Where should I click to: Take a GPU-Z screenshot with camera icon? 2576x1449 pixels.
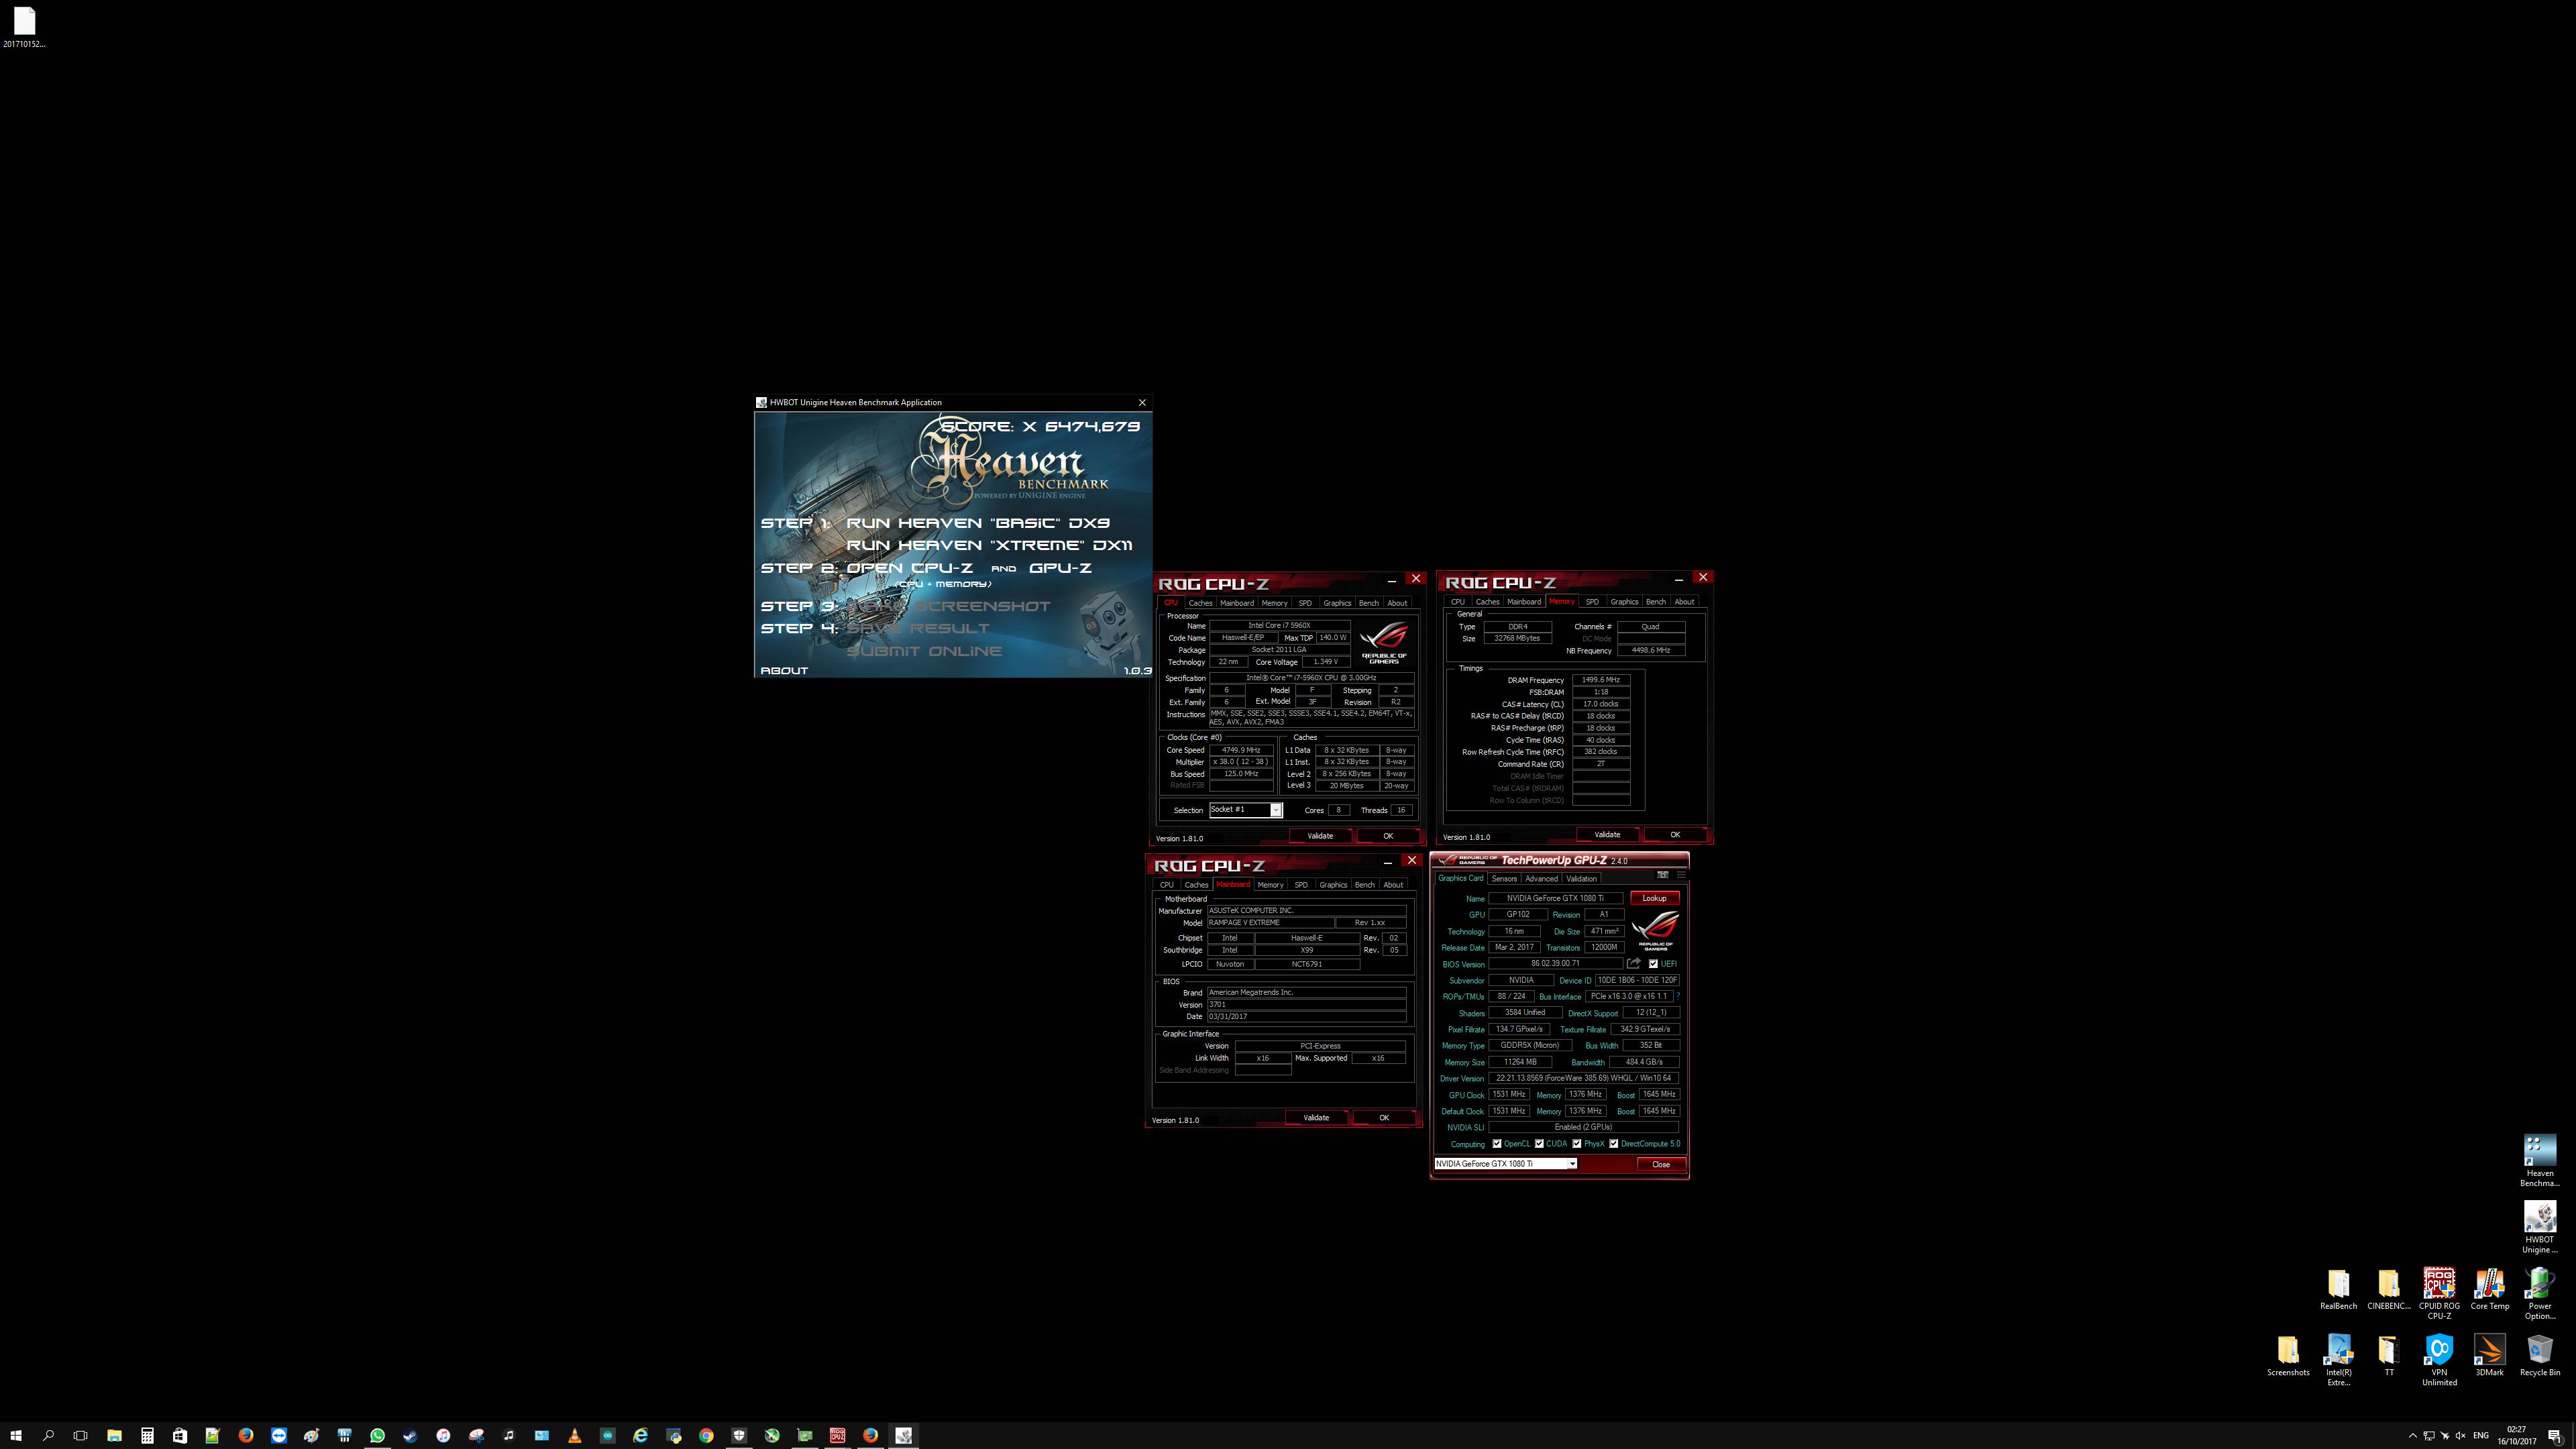tap(1662, 875)
